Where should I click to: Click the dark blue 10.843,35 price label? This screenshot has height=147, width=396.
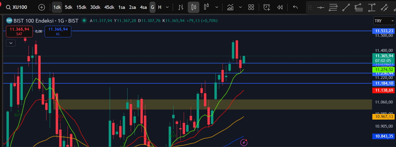[383, 136]
